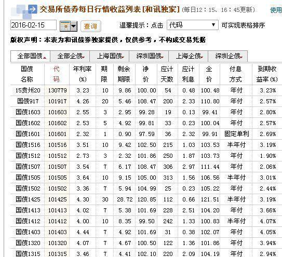Click bond name 国债1505
Viewport: 282px width, 257px height.
(x=28, y=178)
